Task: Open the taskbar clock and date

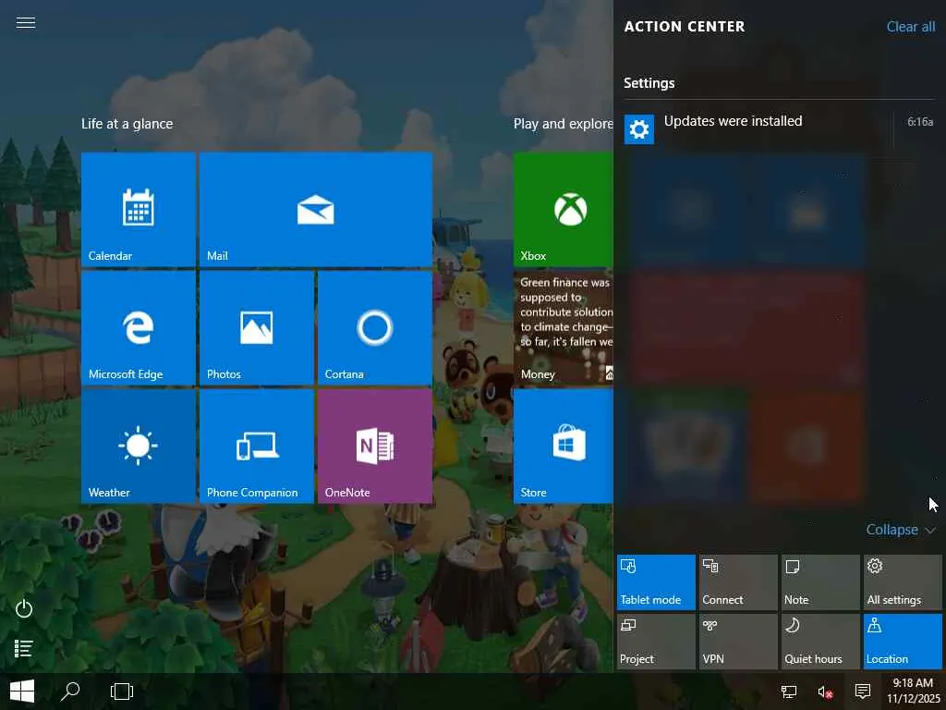Action: (x=913, y=691)
